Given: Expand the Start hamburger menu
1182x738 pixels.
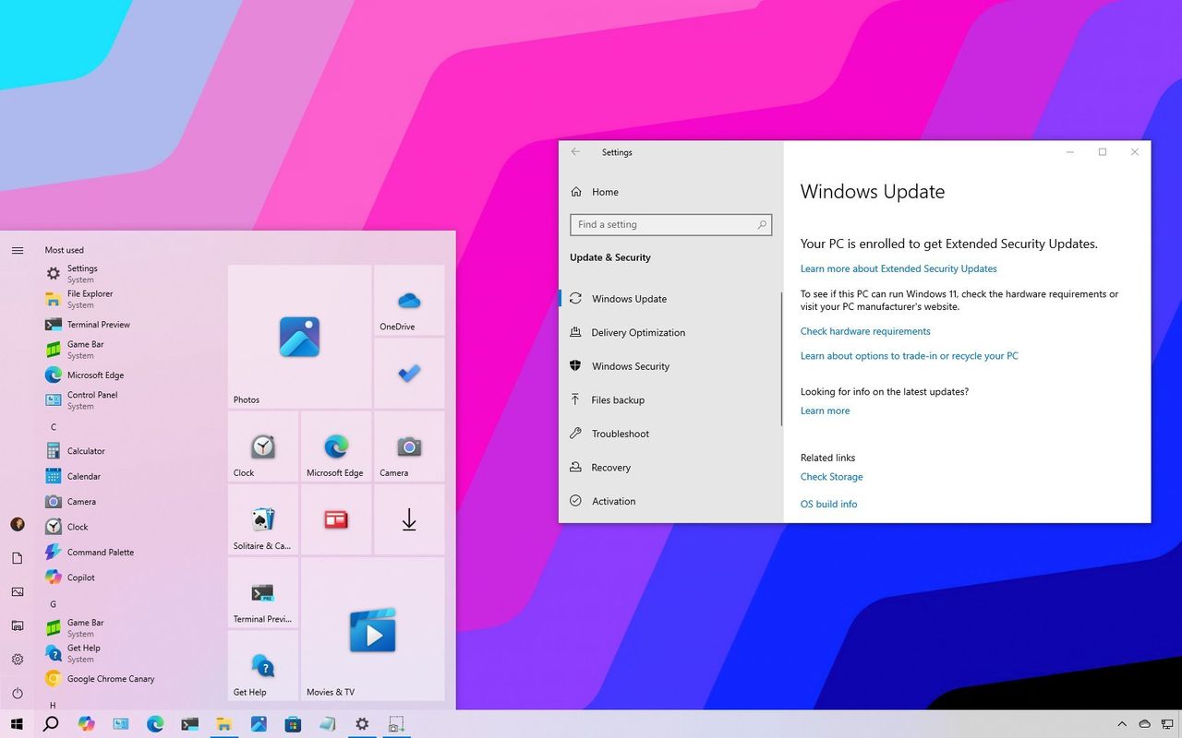Looking at the screenshot, I should coord(18,250).
